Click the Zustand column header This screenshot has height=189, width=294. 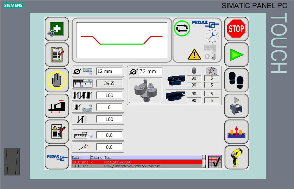point(97,158)
